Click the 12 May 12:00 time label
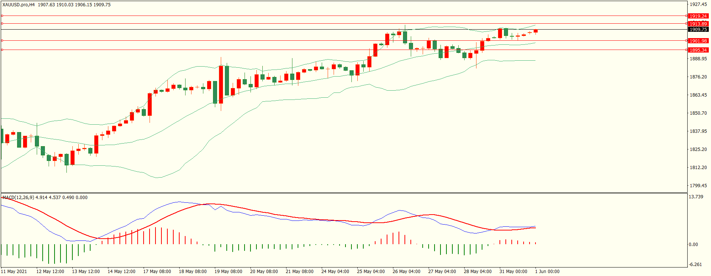This screenshot has width=711, height=276. [x=50, y=272]
